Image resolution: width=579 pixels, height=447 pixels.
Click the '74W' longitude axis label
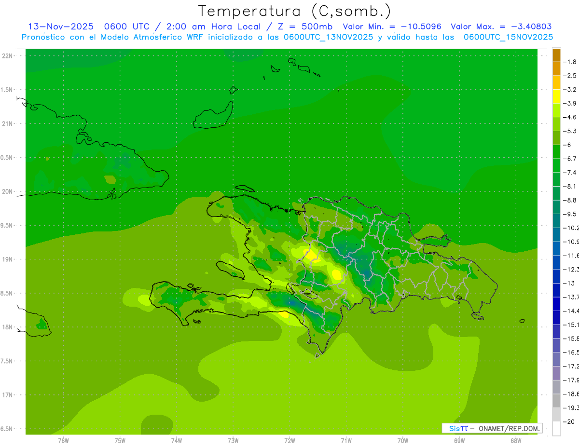176,441
